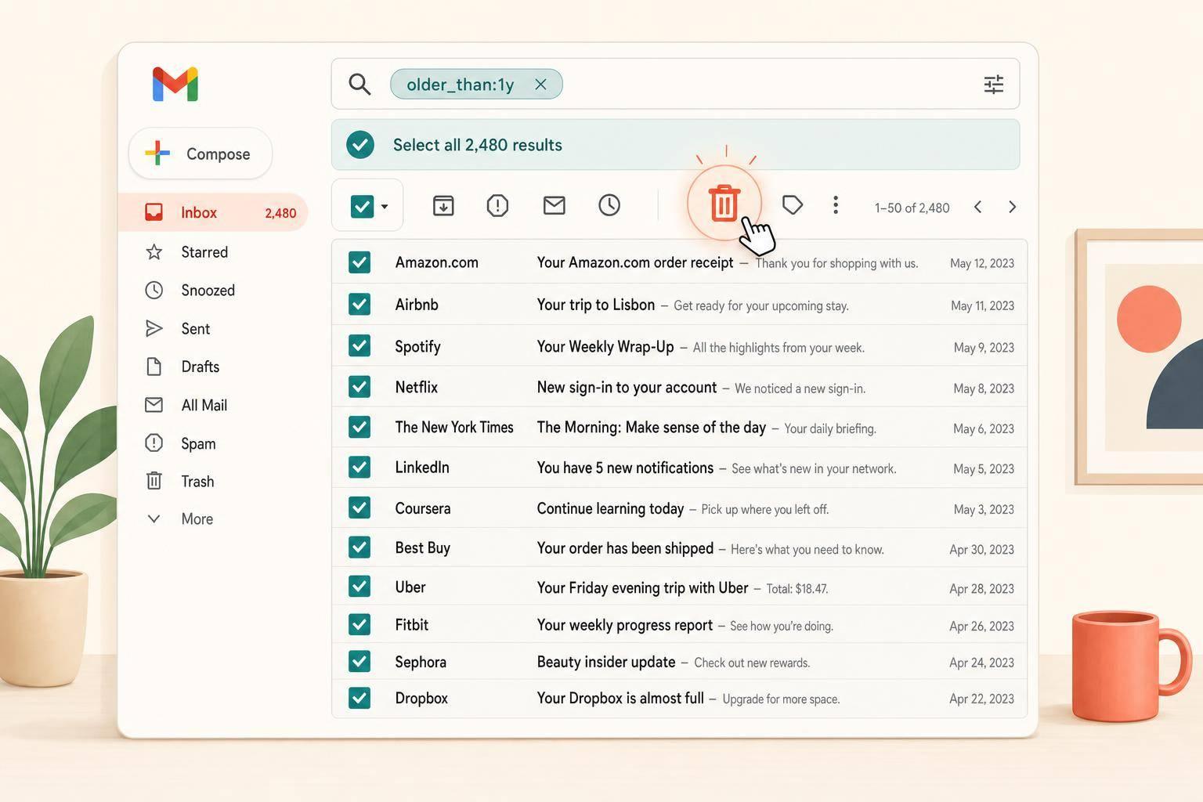Open the All Mail folder
1203x802 pixels.
coord(204,405)
